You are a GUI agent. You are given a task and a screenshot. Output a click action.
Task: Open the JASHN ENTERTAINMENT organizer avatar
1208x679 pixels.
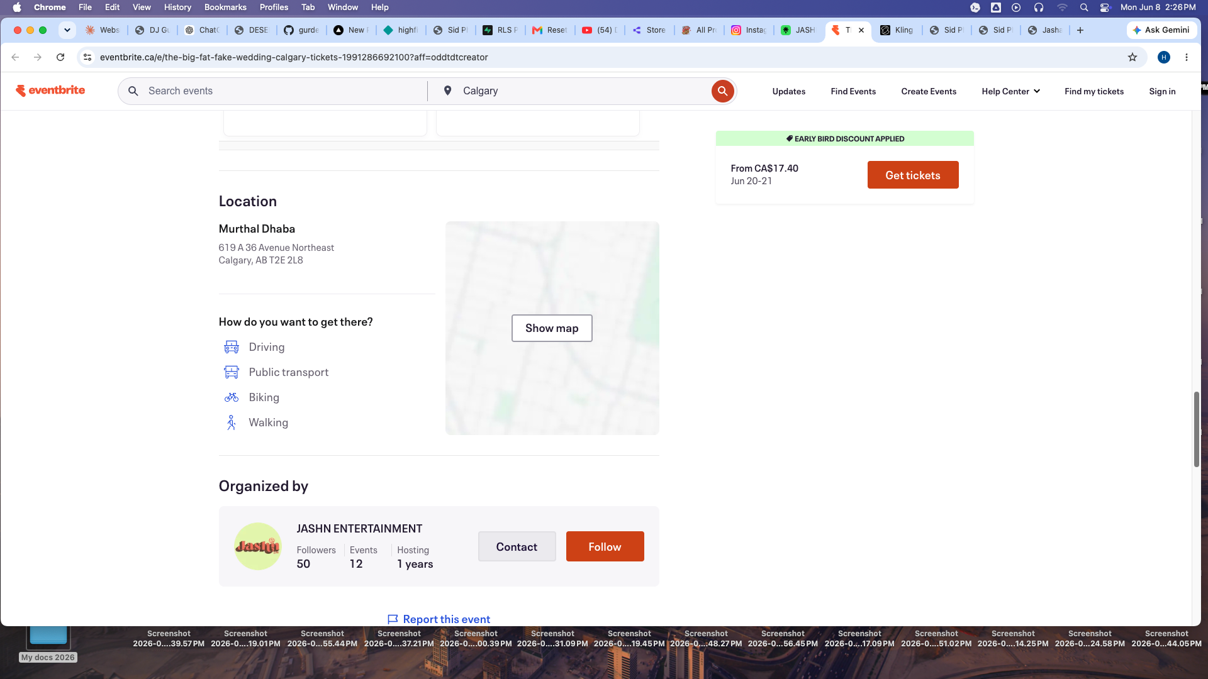258,546
